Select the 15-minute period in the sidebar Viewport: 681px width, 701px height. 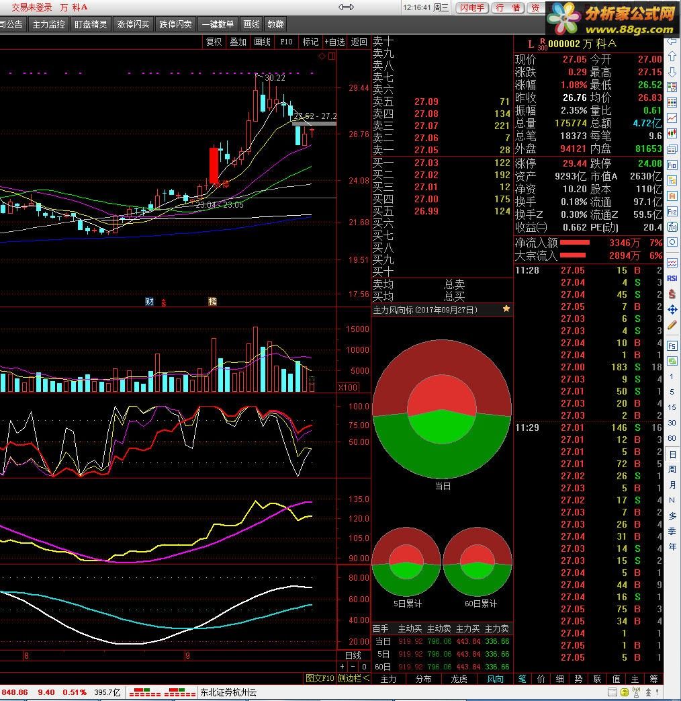tap(672, 407)
